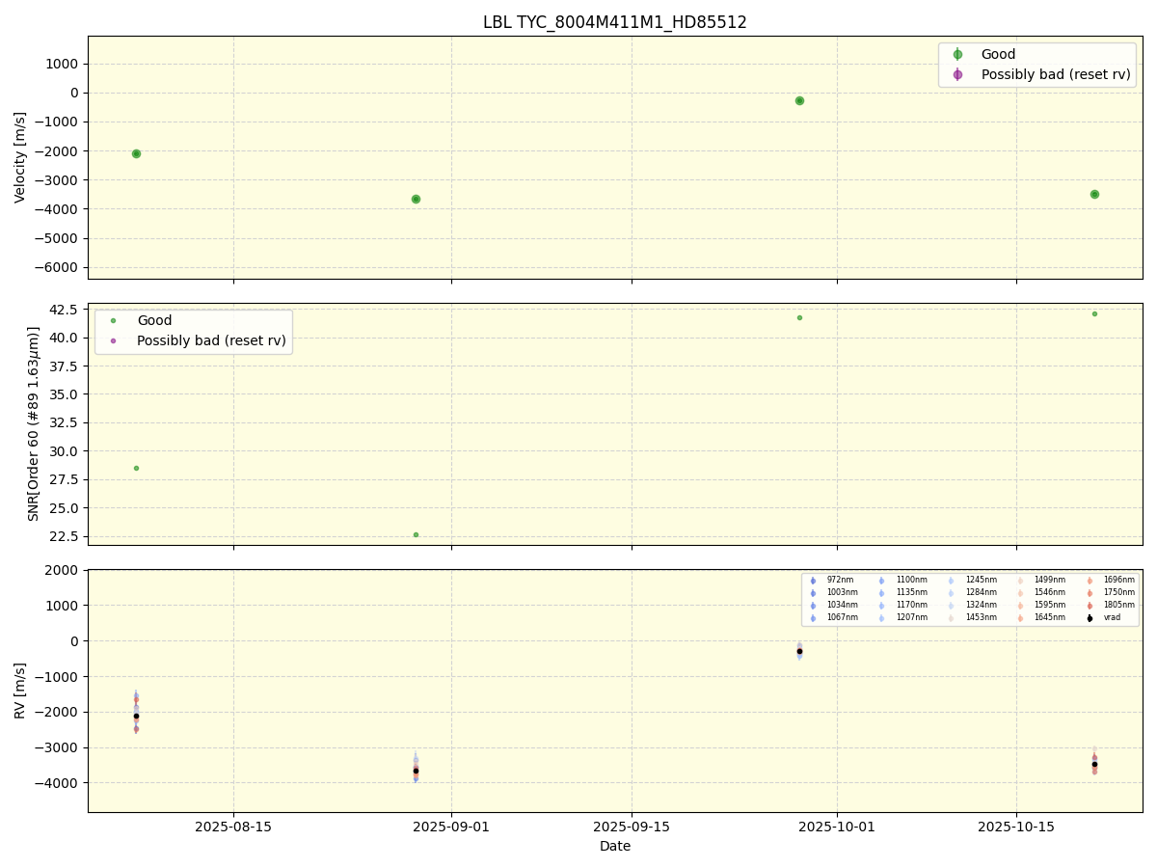Click the 'Good' label in SNR legend
1157x868 pixels.
(x=154, y=320)
